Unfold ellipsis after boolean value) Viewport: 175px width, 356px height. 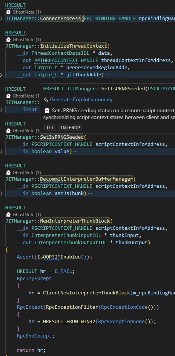coord(75,152)
